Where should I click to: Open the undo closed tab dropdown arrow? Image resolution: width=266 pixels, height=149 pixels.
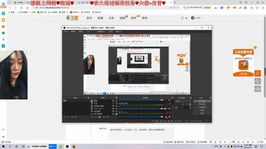(259, 8)
